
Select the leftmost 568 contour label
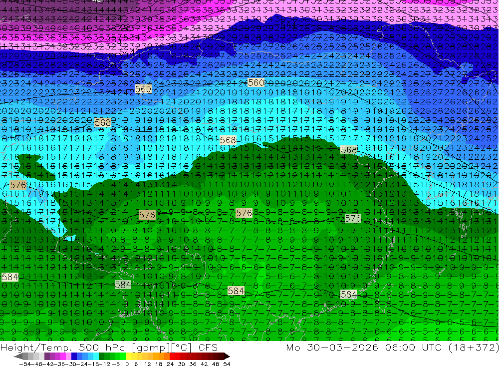[x=103, y=123]
